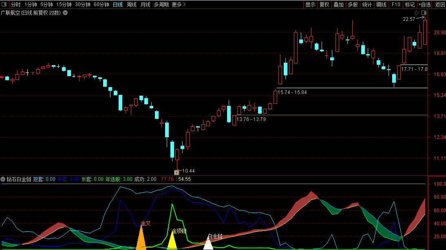The image size is (446, 250).
Task: Expand the 钻石白金链 indicator dropdown
Action: (3, 179)
